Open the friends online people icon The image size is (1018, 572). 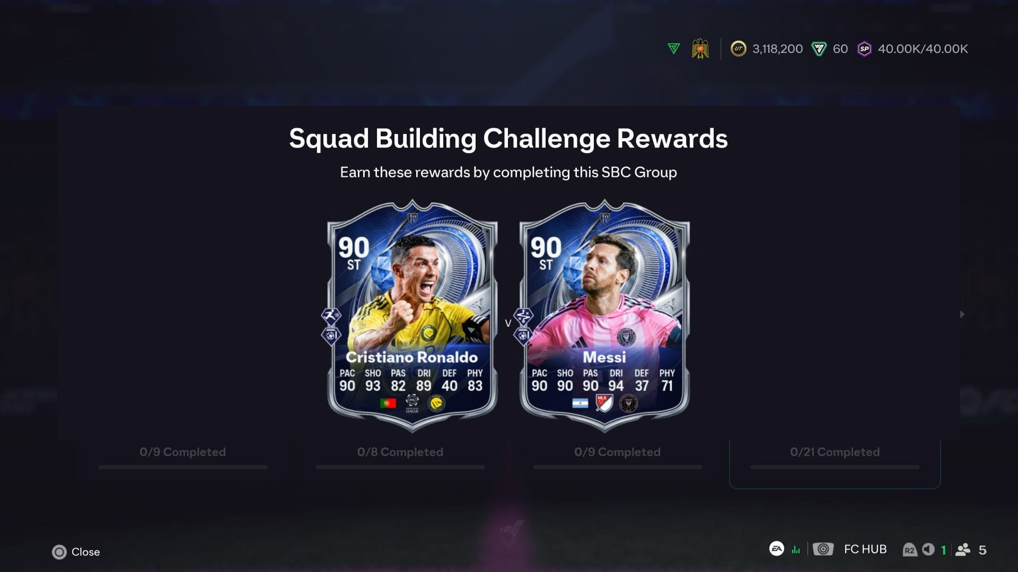[x=963, y=550]
